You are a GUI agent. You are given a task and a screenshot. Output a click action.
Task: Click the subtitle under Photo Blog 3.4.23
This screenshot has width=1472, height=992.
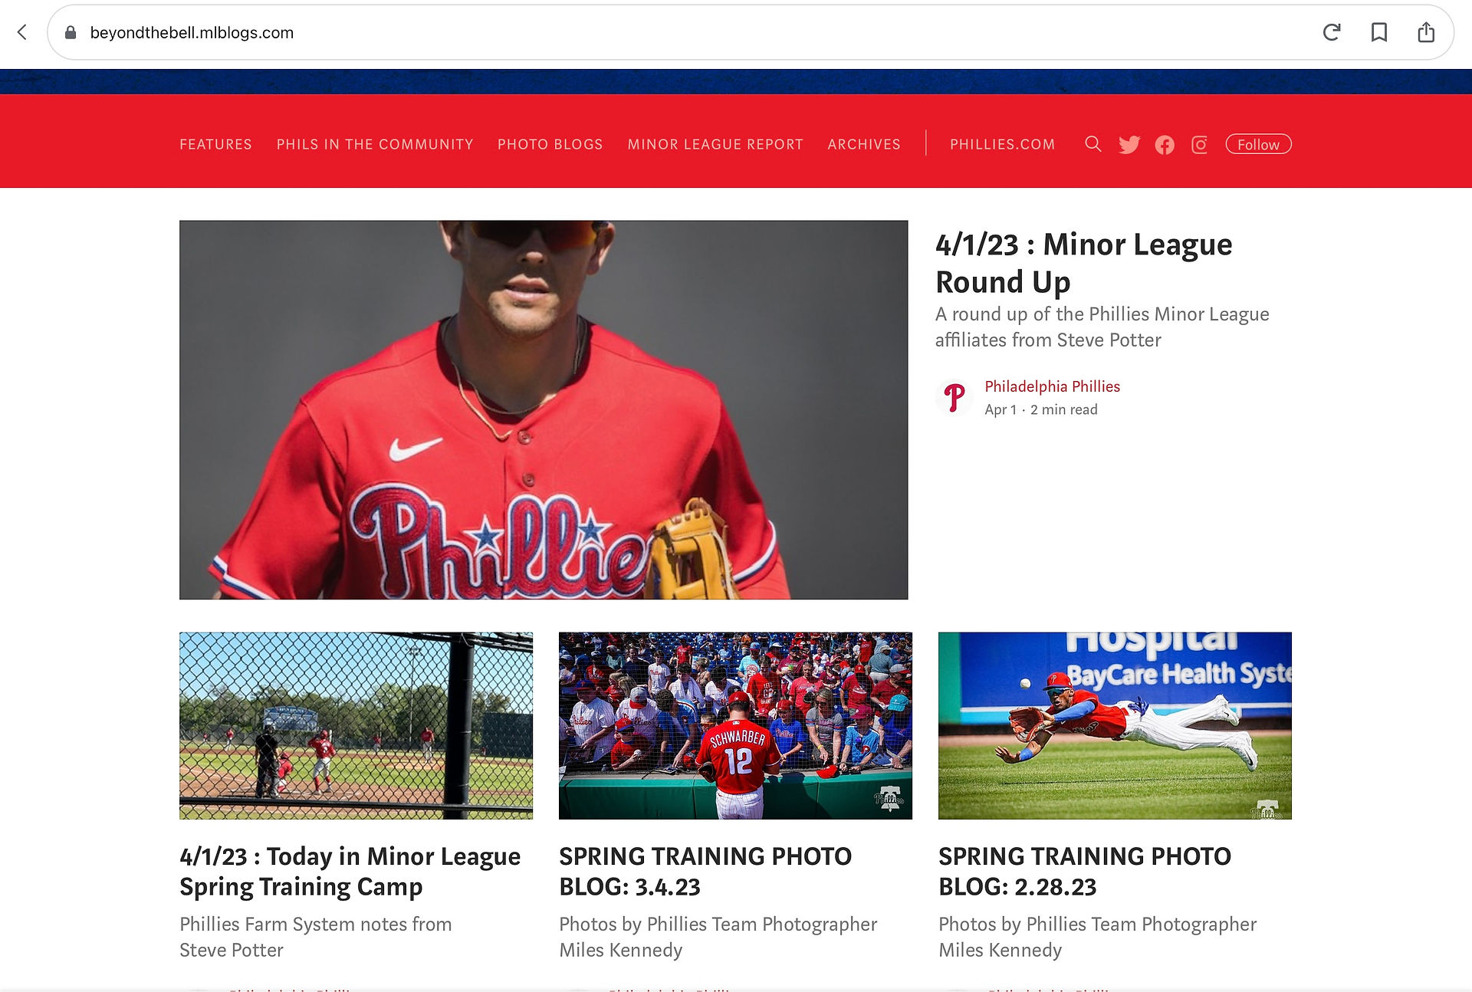click(x=718, y=937)
